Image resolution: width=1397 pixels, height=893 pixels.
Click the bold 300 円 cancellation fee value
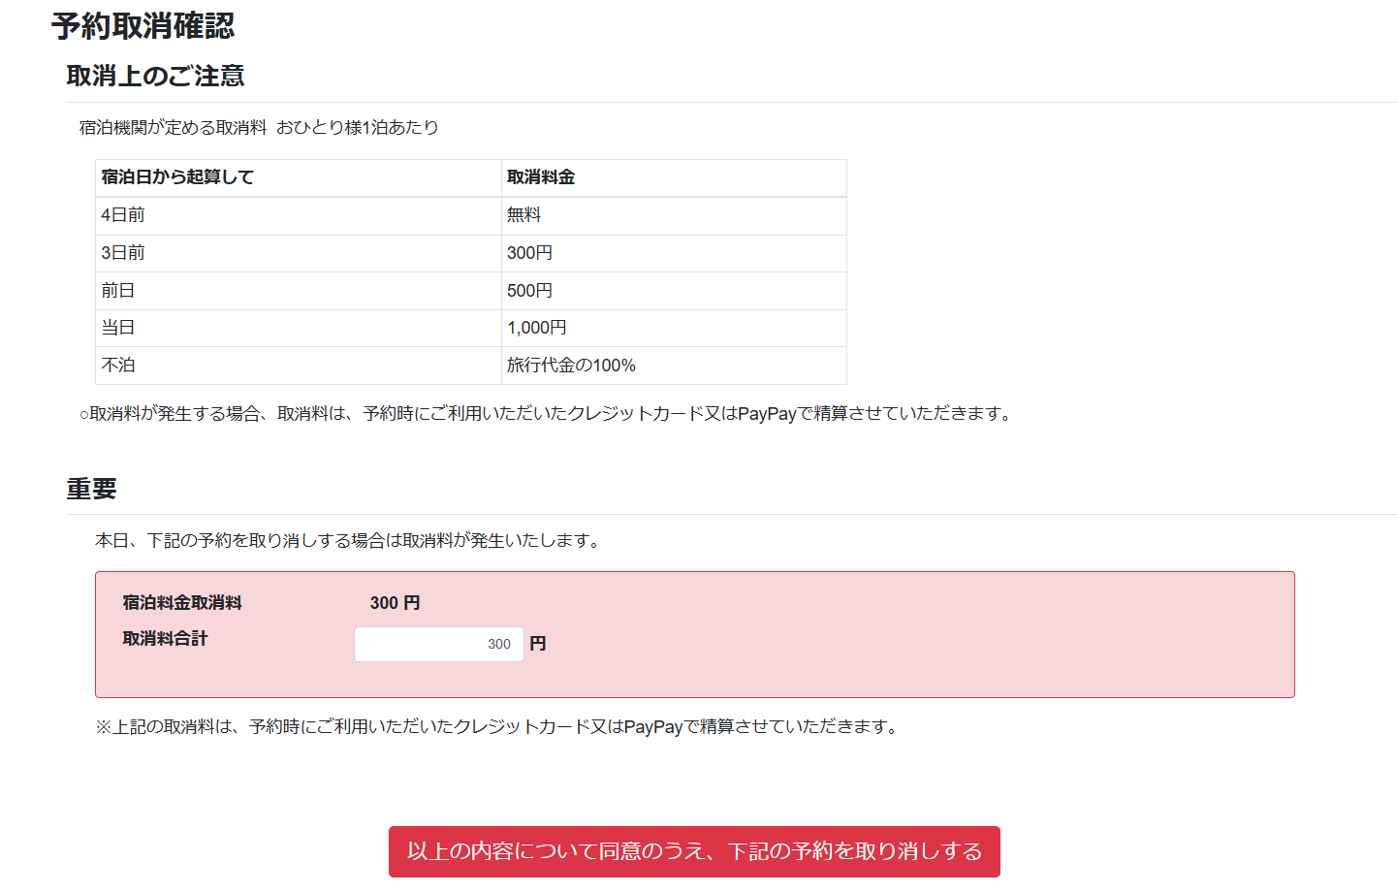[395, 603]
